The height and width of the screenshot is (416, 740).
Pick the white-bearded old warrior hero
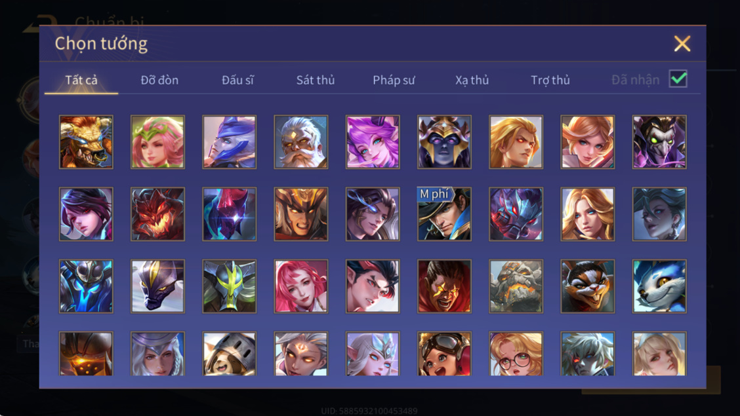300,142
